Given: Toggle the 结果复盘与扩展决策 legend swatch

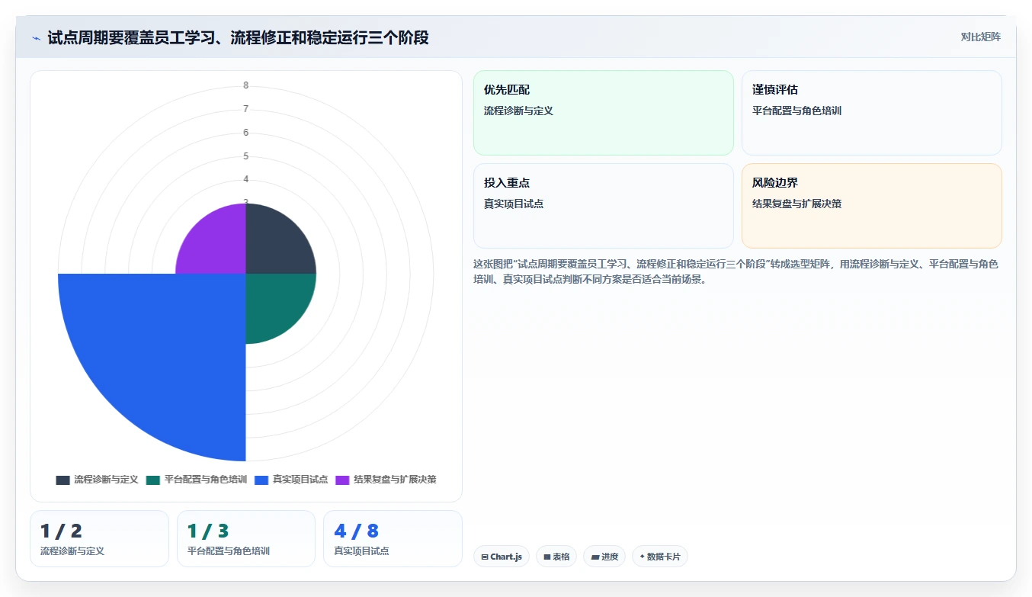Looking at the screenshot, I should (342, 480).
